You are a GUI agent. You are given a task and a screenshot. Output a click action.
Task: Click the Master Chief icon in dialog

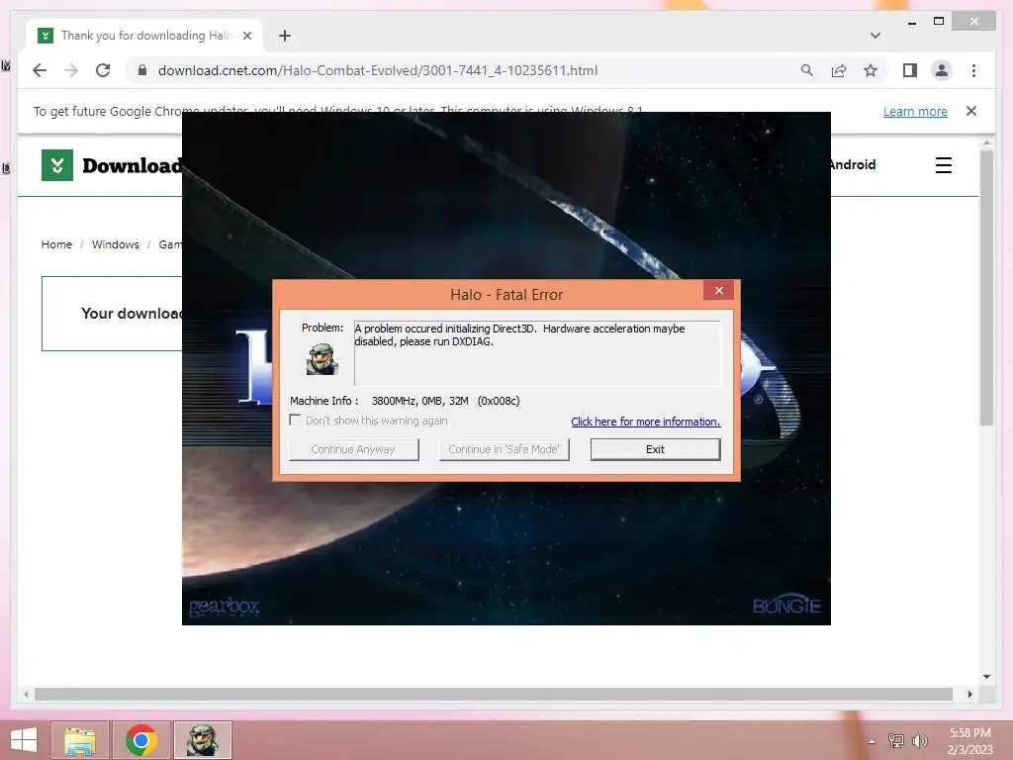pyautogui.click(x=322, y=358)
